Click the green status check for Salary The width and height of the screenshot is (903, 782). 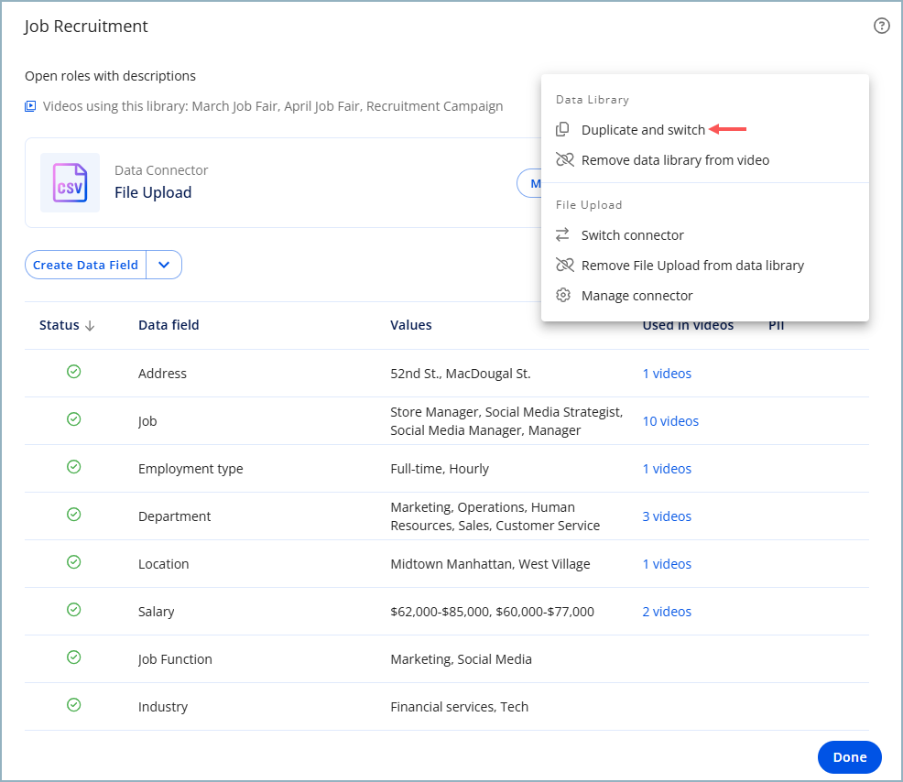click(73, 610)
